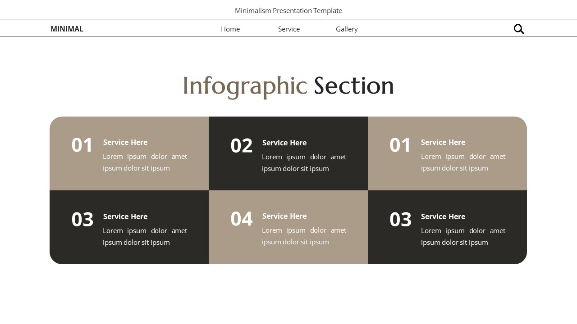The height and width of the screenshot is (324, 577).
Task: Open the Home navigation item
Action: (230, 29)
